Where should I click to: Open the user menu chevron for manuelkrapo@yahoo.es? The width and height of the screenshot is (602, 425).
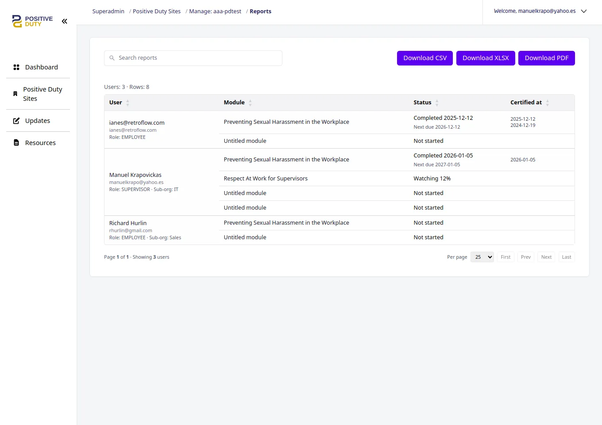tap(584, 11)
